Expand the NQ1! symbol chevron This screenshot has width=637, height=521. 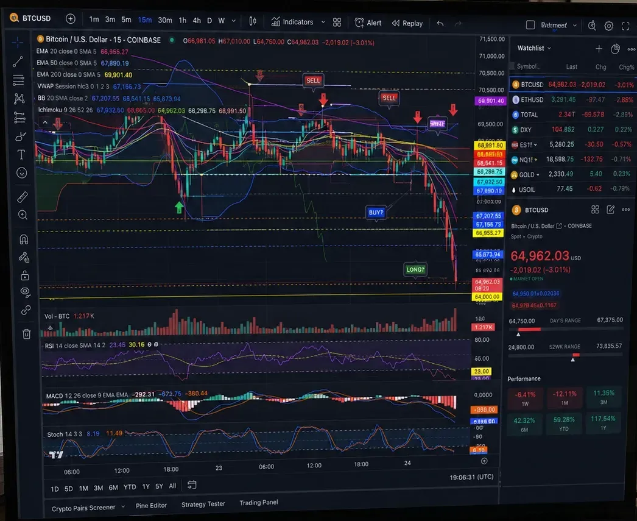[x=536, y=160]
